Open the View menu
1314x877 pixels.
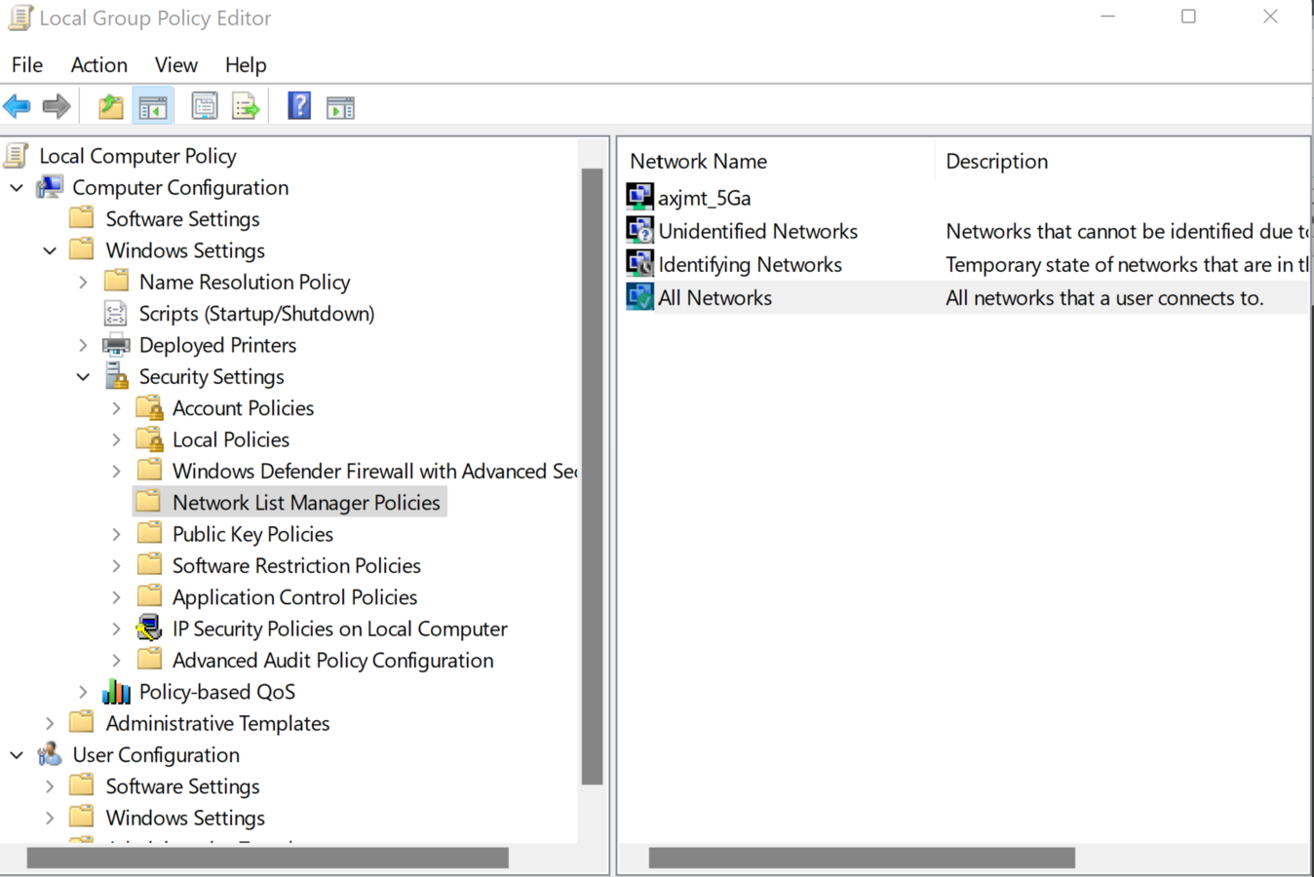tap(175, 65)
